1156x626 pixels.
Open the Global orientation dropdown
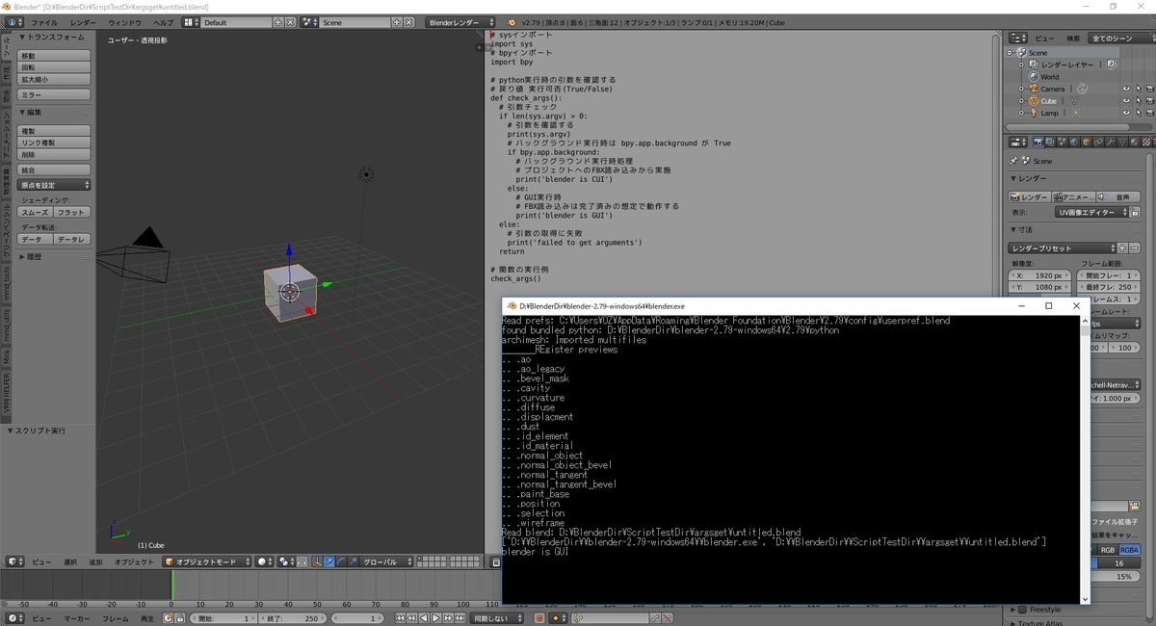[x=386, y=561]
